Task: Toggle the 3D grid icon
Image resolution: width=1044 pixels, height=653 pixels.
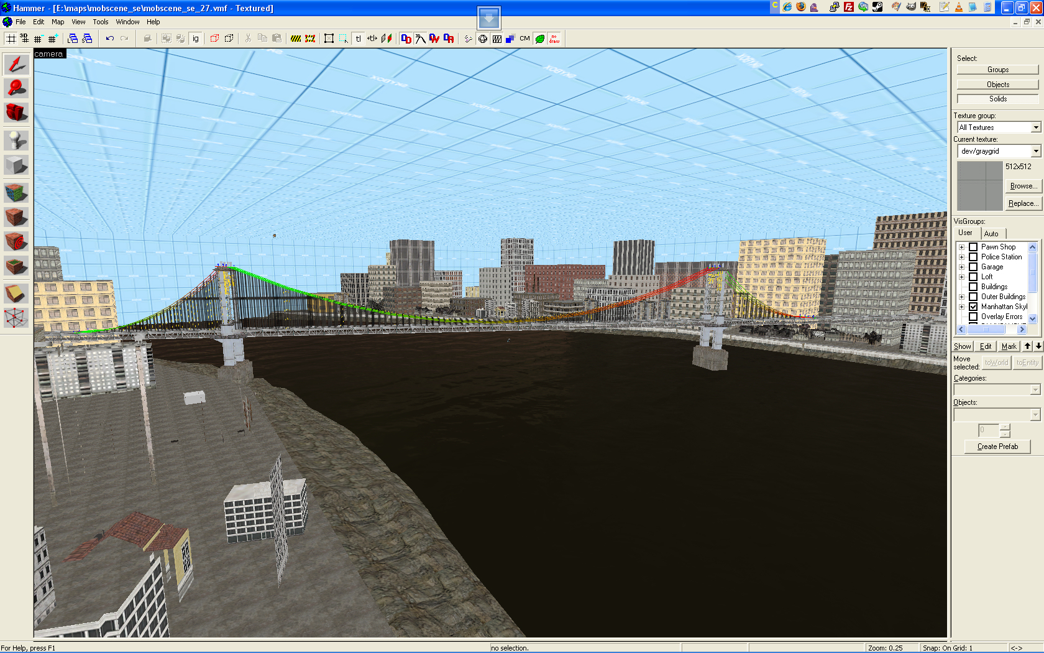Action: point(25,39)
